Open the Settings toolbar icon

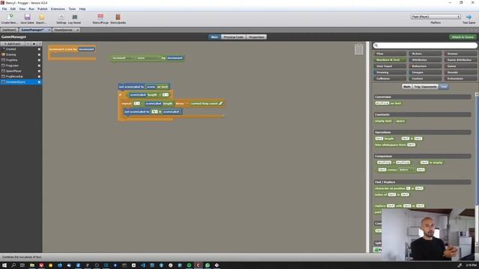pyautogui.click(x=61, y=17)
